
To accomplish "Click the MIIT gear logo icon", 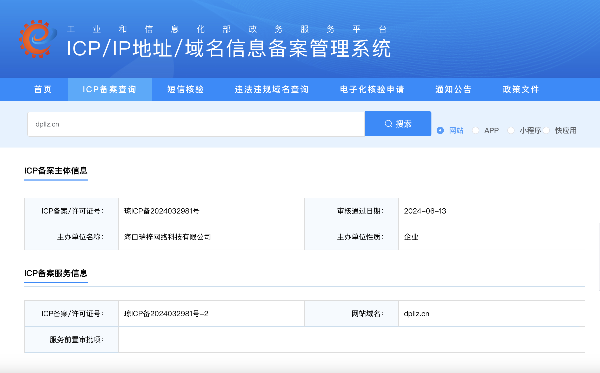I will tap(38, 39).
